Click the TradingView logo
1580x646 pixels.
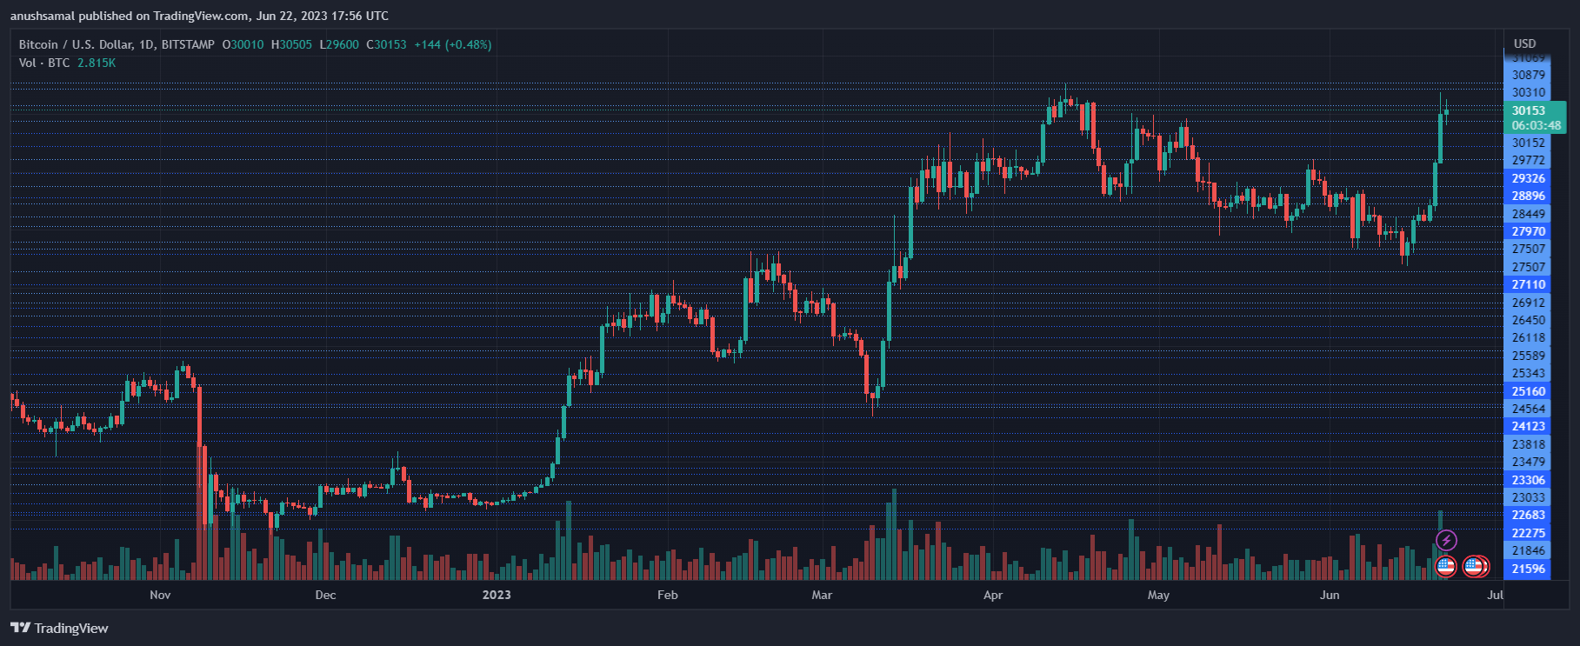pos(57,628)
